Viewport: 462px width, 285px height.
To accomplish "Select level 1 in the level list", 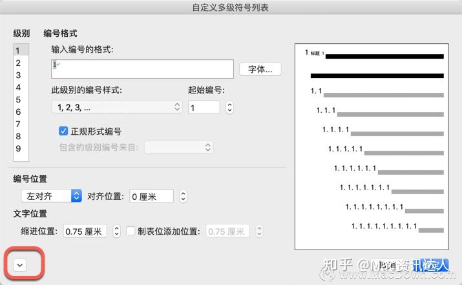I will [x=21, y=50].
